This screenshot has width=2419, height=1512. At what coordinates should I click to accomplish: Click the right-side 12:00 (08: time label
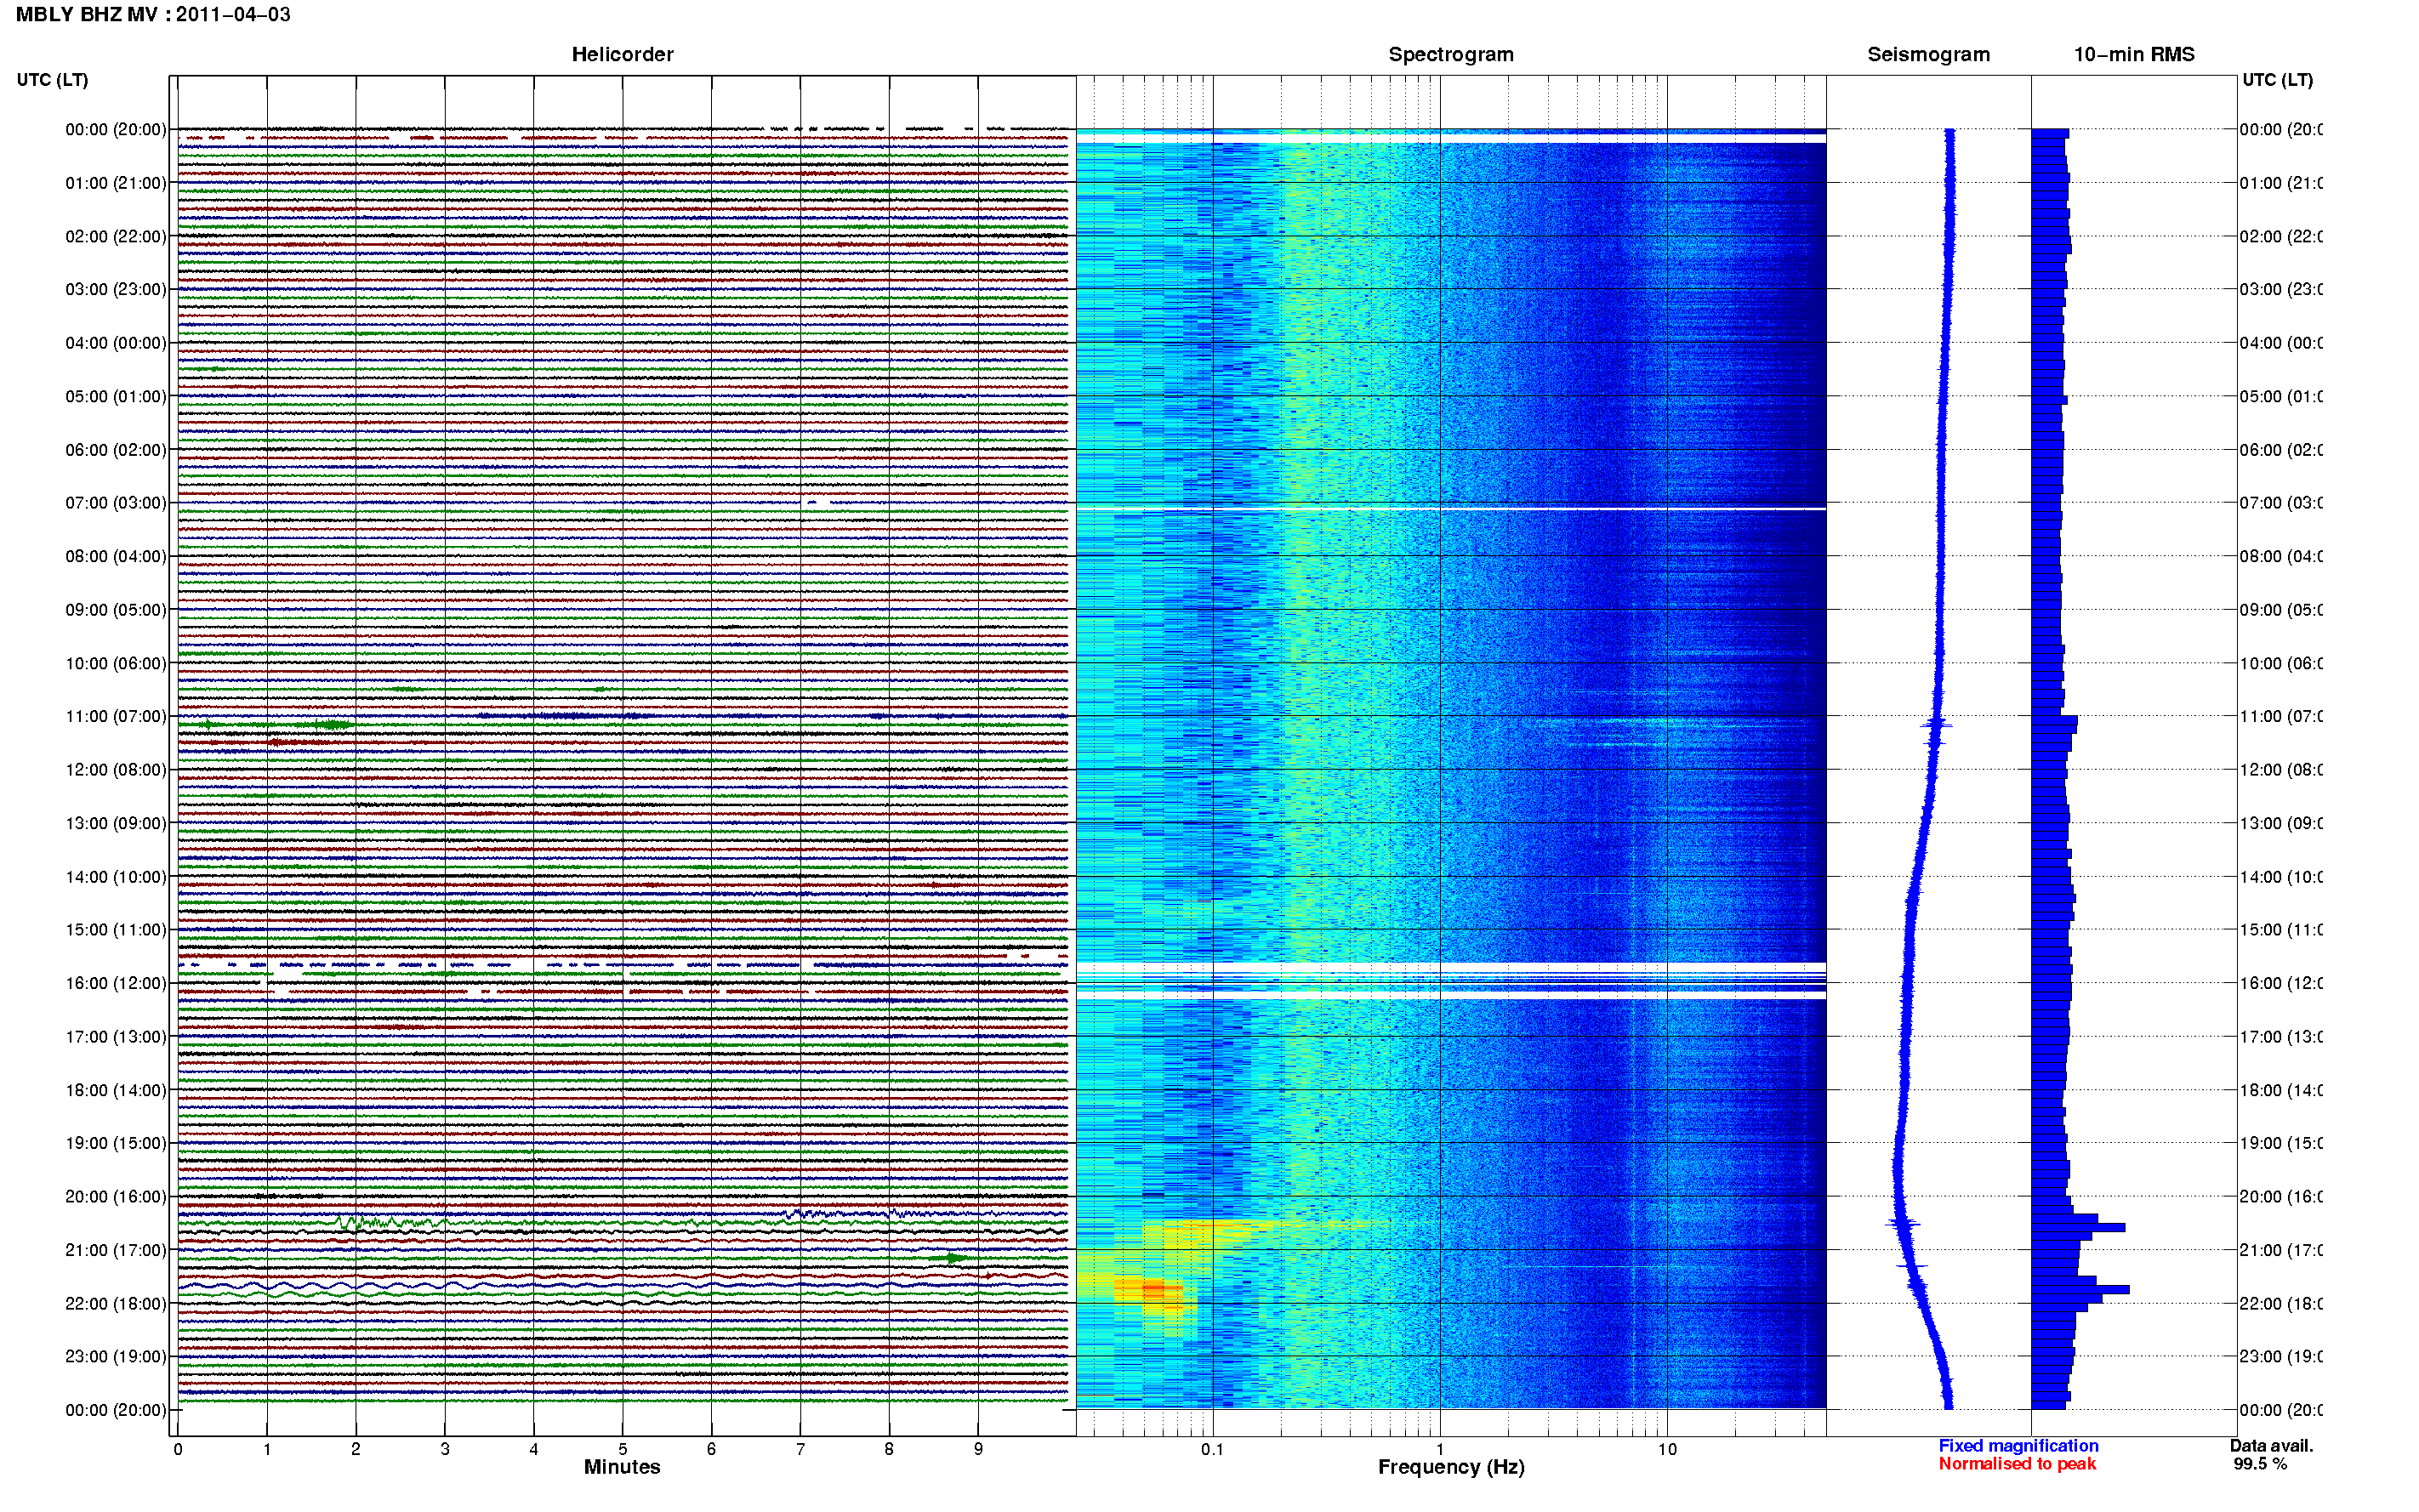(2280, 770)
